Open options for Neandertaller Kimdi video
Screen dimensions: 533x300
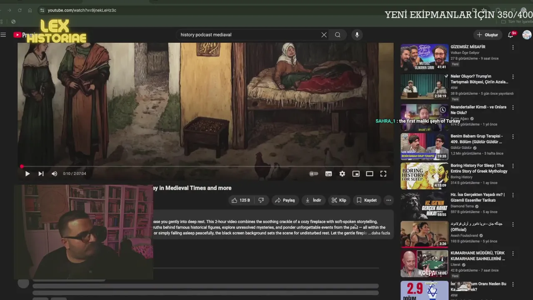tap(513, 107)
